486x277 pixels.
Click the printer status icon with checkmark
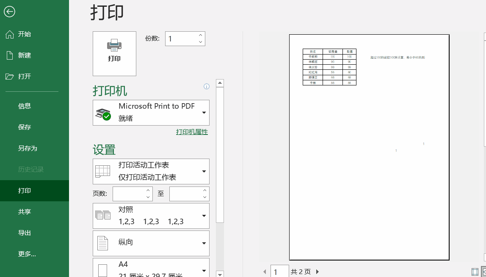[x=103, y=115]
